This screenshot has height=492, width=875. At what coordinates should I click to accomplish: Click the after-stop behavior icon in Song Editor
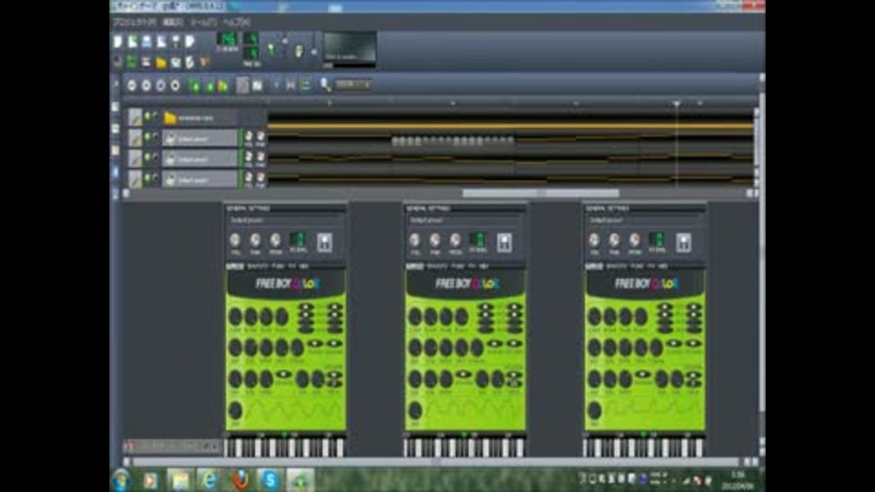point(305,85)
